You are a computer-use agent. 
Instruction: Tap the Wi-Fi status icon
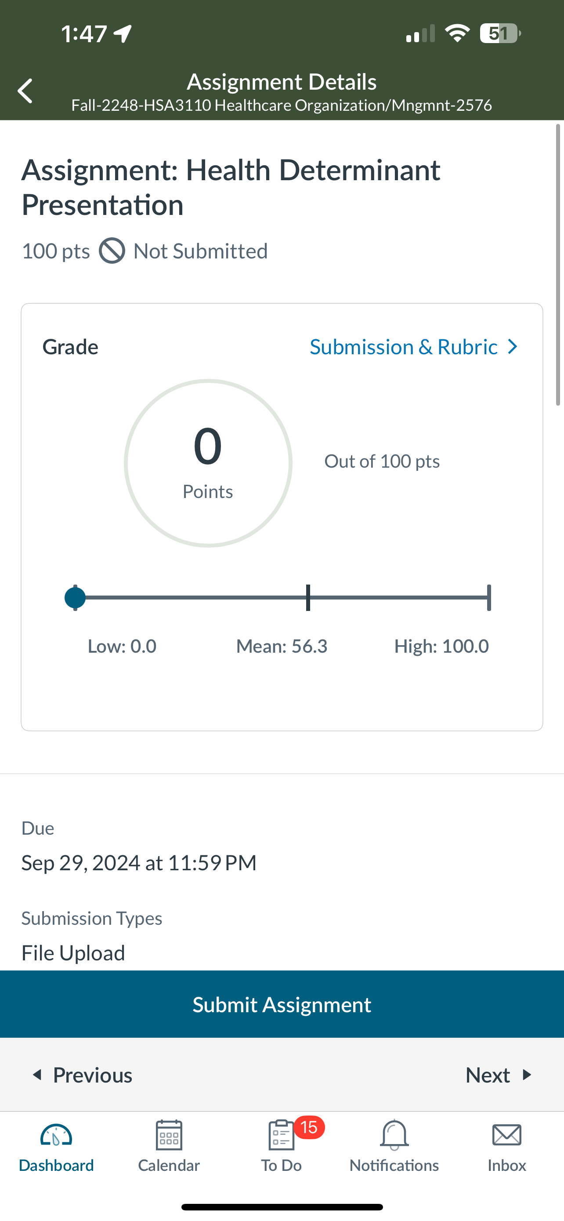tap(457, 33)
